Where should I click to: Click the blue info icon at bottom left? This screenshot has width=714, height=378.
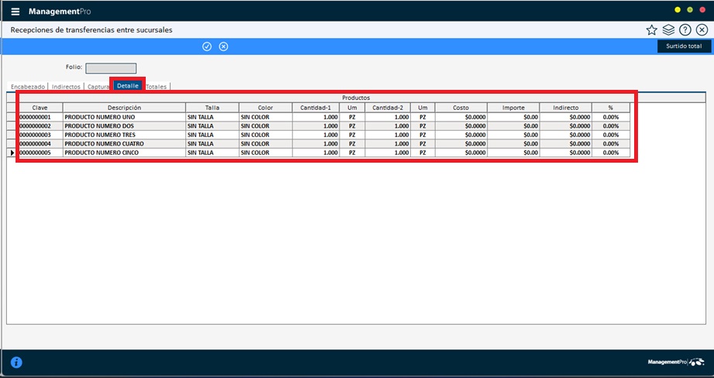pyautogui.click(x=16, y=362)
